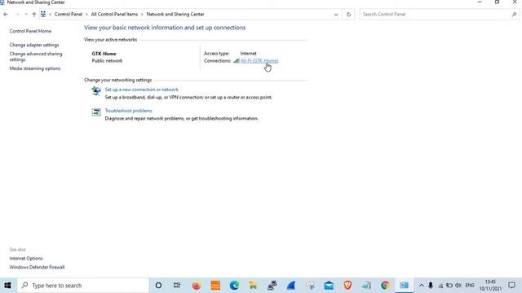Open the Mail app from the taskbar
The height and width of the screenshot is (293, 522).
(x=329, y=286)
